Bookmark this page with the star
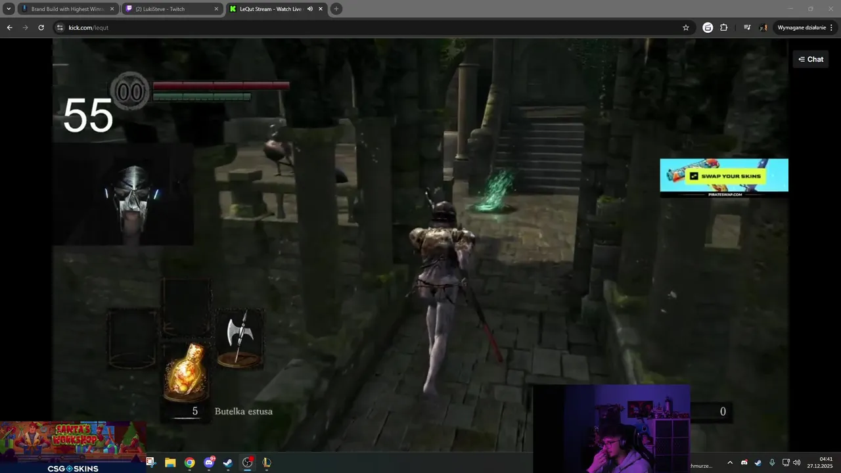The width and height of the screenshot is (841, 473). pos(686,28)
